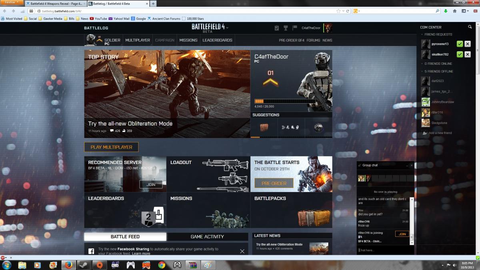The image size is (480, 270).
Task: Minimize the Group chat window
Action: [407, 165]
